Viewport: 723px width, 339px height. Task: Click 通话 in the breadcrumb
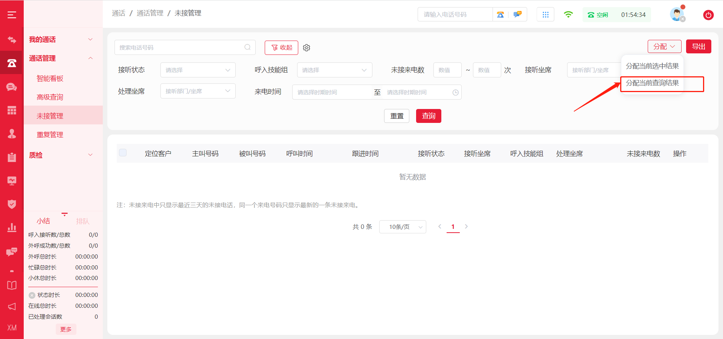119,13
